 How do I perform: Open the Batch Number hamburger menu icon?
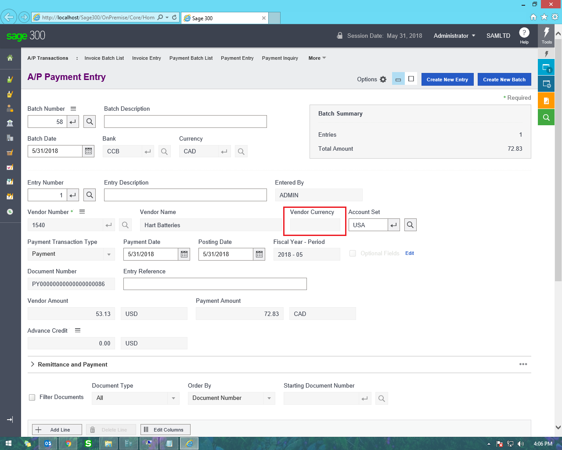(x=73, y=109)
